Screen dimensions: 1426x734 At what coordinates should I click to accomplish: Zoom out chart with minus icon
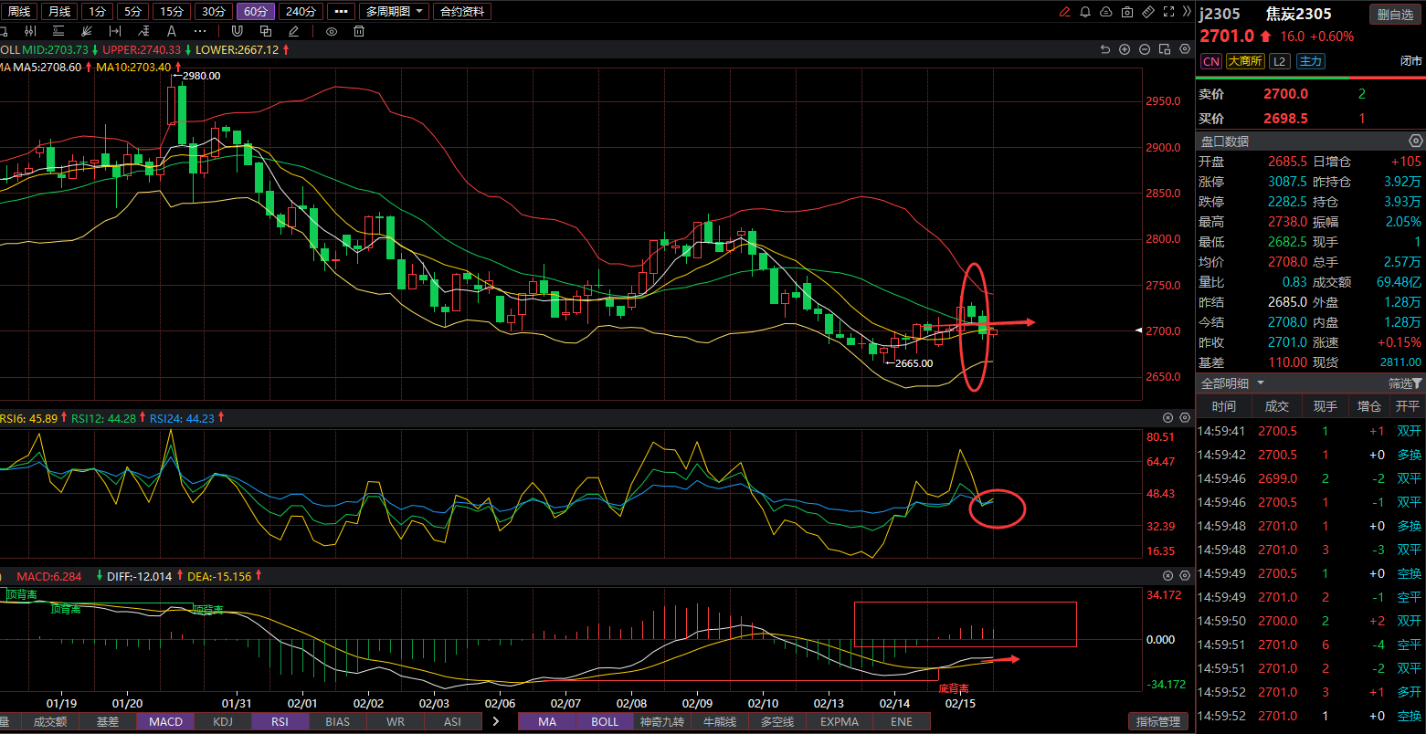point(1145,49)
